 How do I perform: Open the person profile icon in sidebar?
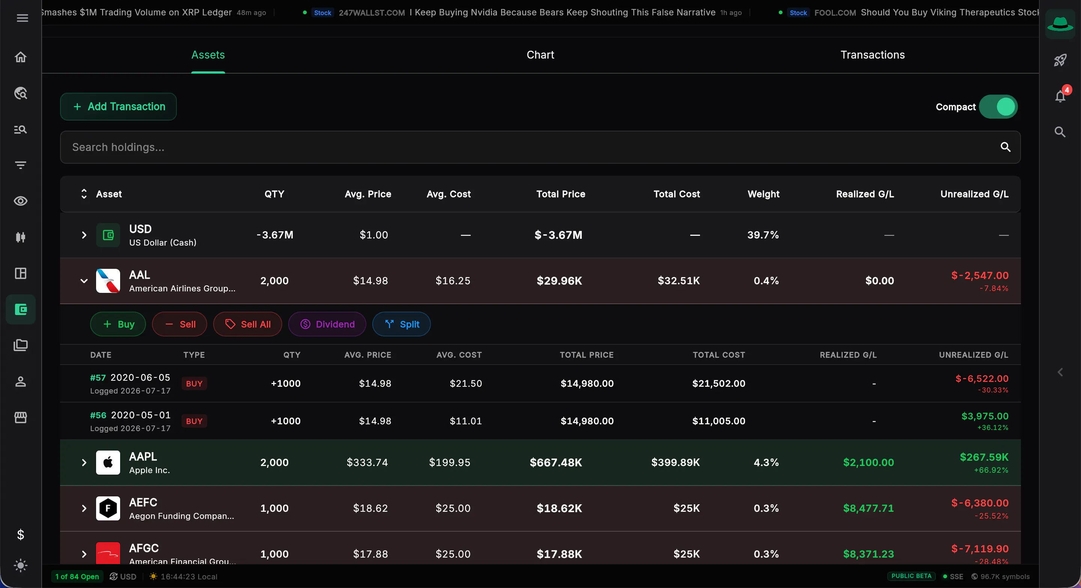pyautogui.click(x=21, y=381)
